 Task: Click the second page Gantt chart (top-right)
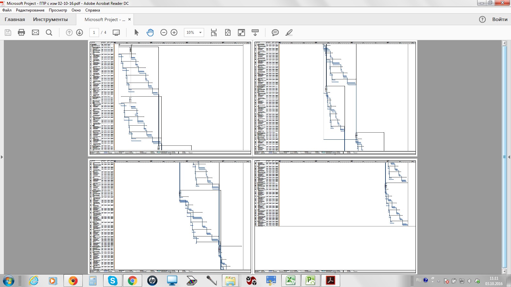335,98
